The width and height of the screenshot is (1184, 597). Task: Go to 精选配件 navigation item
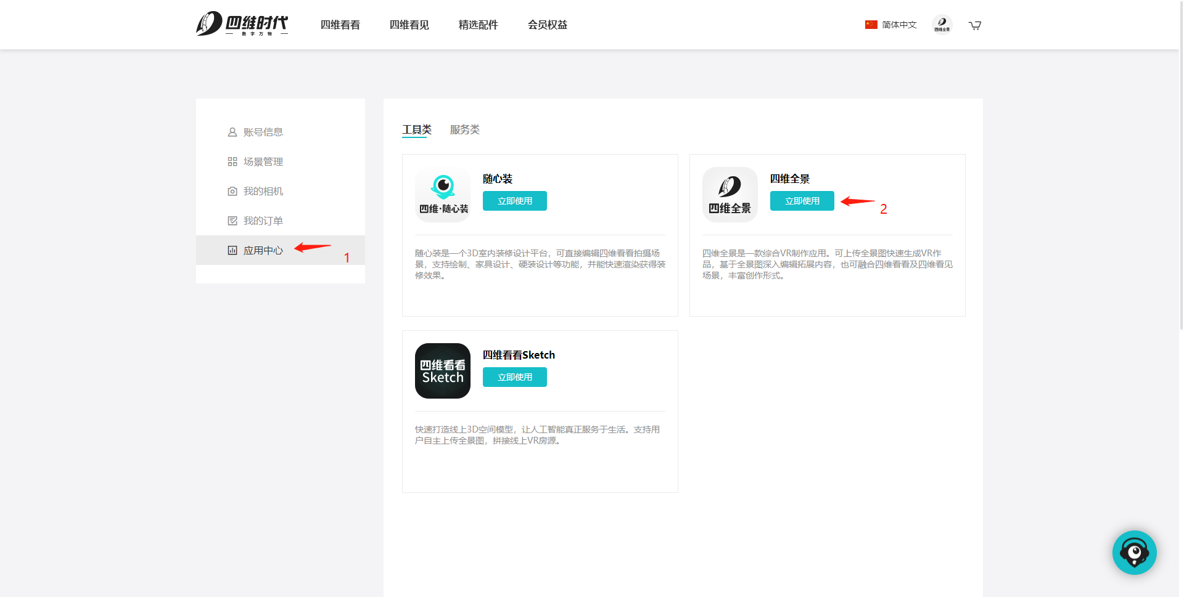(478, 25)
